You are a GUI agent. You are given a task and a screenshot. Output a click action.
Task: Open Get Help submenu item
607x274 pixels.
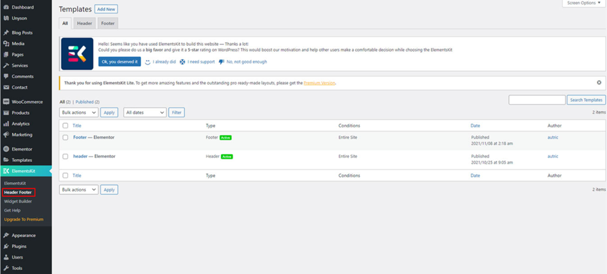pos(12,211)
